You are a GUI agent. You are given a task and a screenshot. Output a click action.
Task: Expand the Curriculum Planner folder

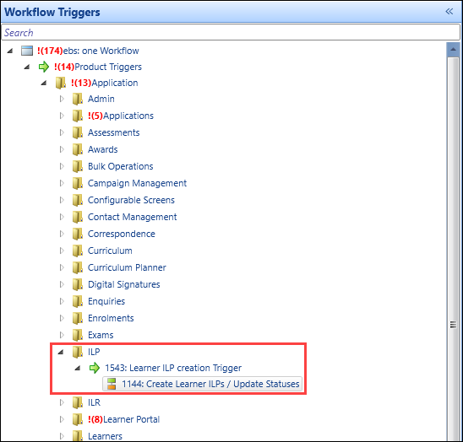[x=62, y=267]
